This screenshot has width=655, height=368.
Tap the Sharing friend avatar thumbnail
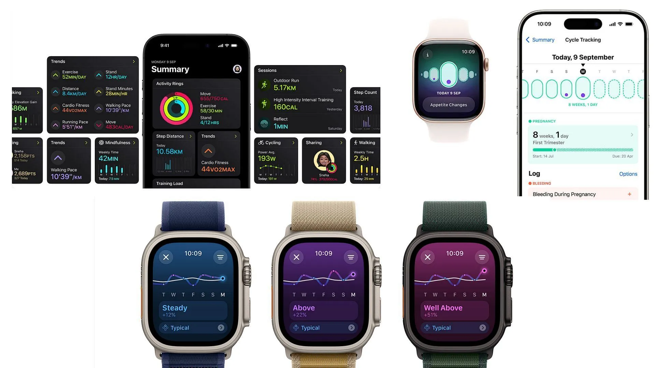tap(323, 161)
